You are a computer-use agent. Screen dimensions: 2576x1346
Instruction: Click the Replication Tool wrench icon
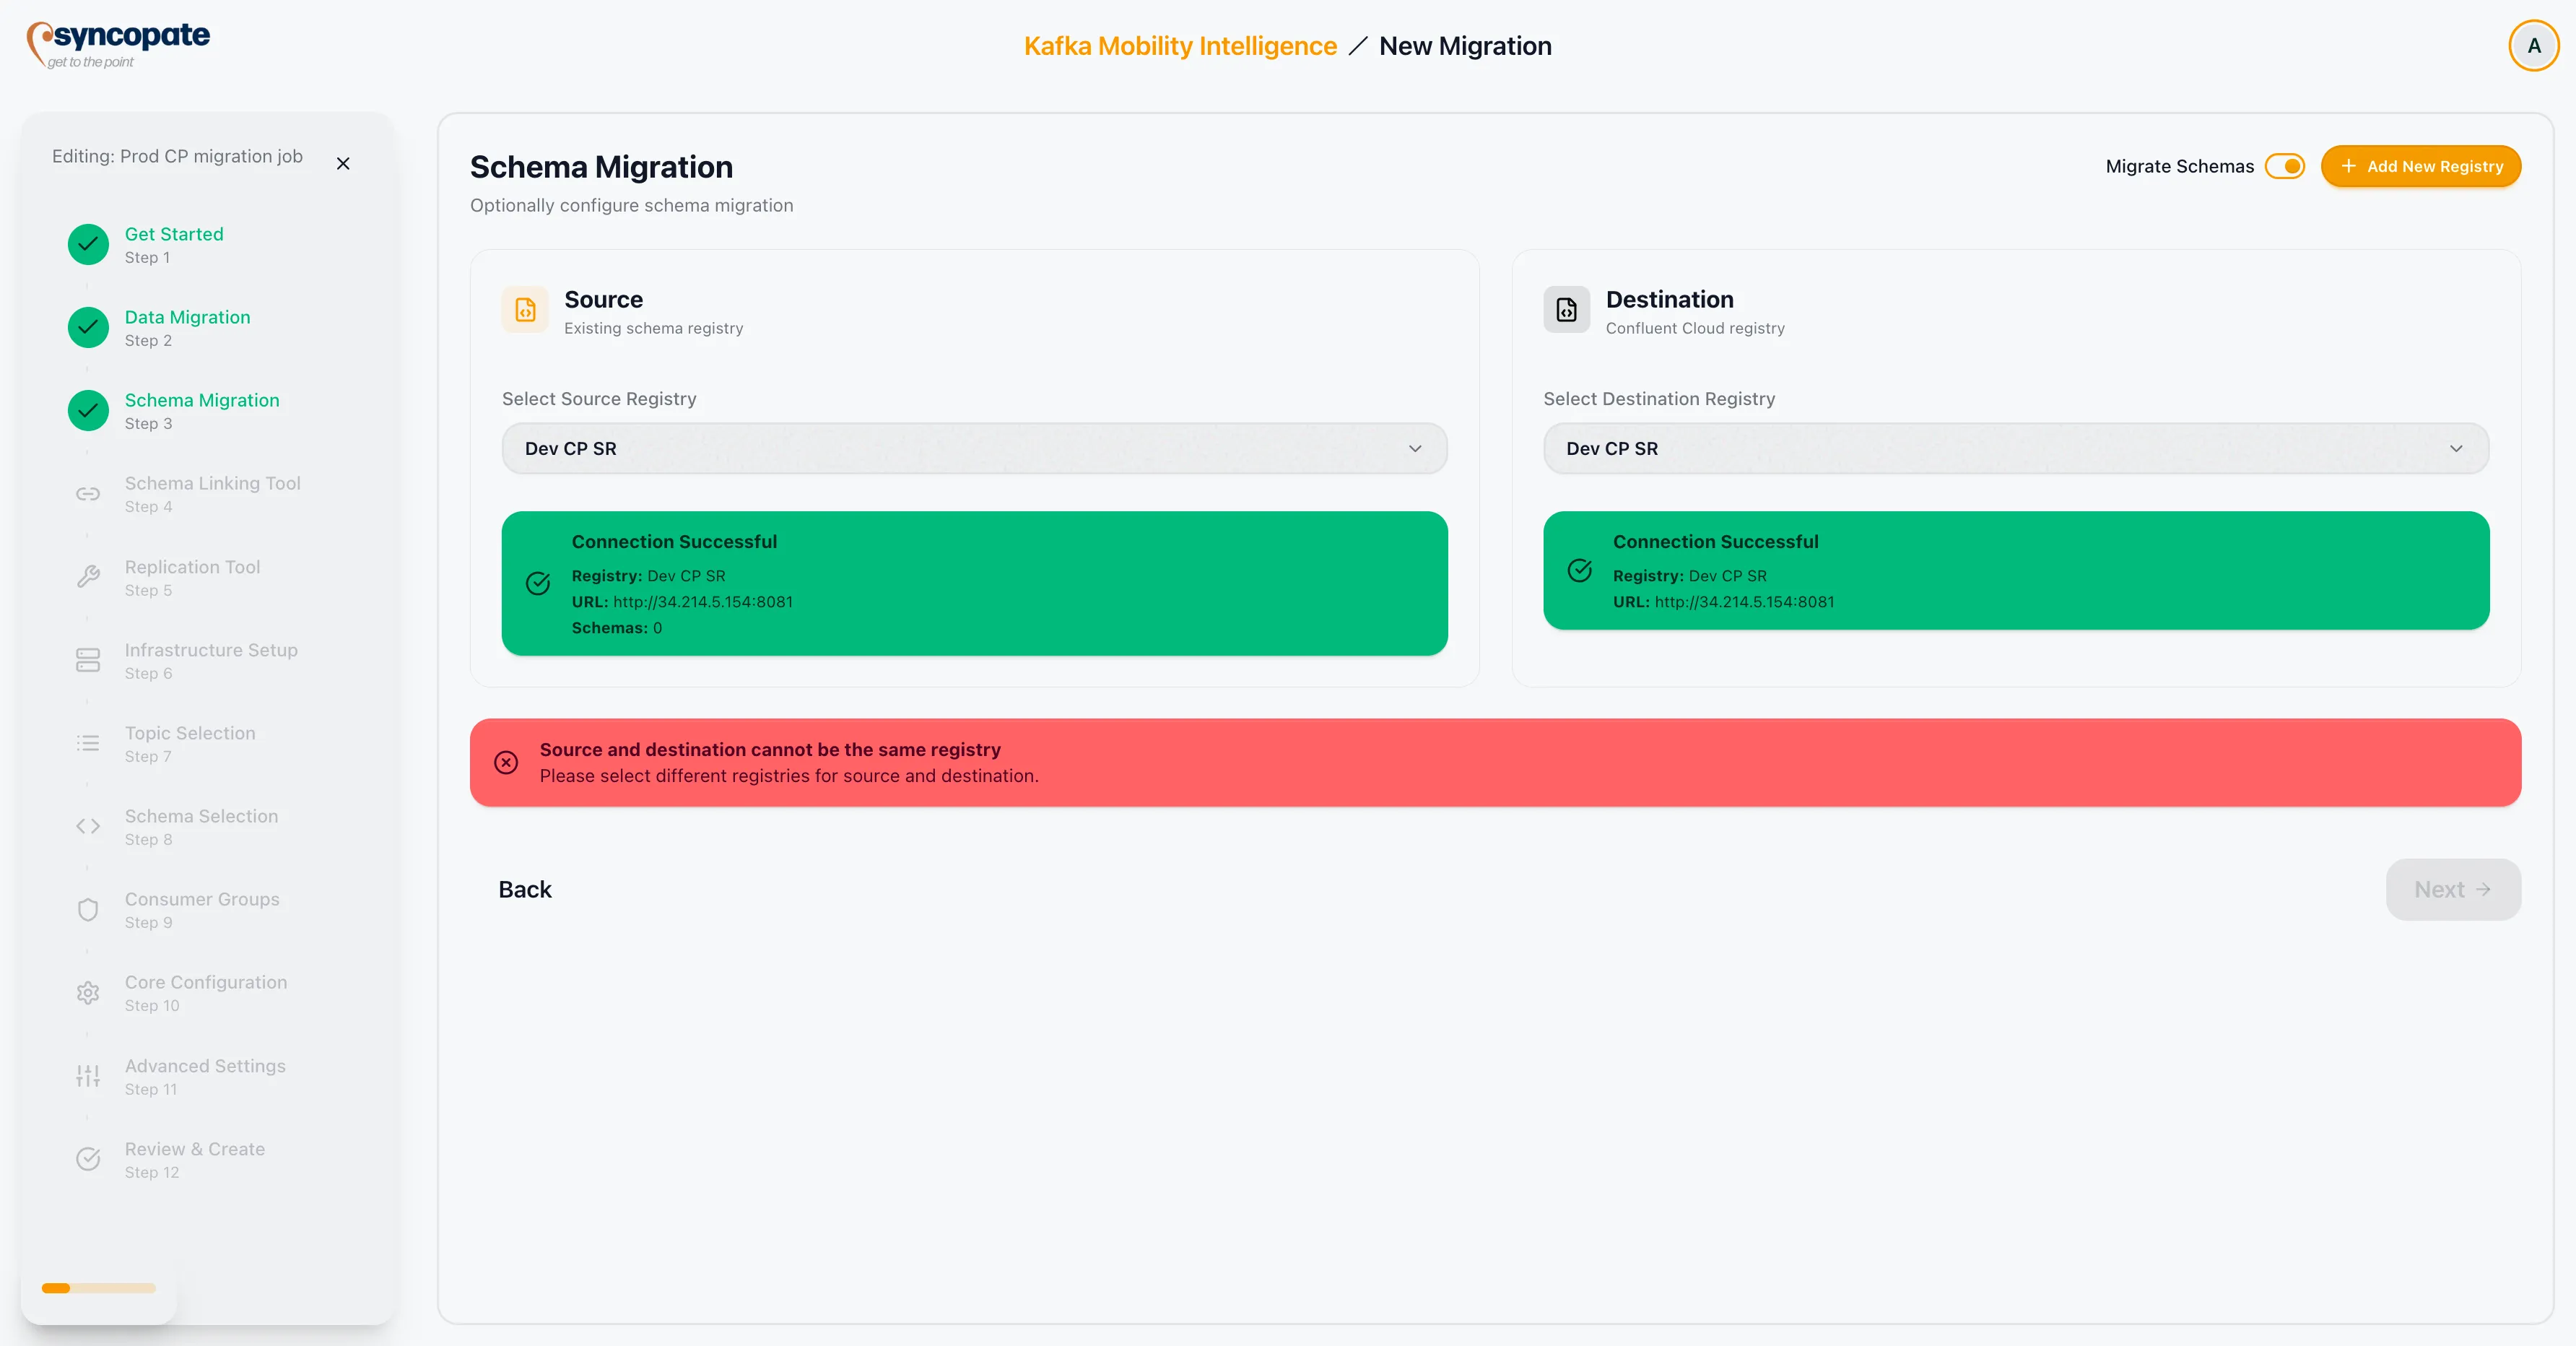pos(87,577)
